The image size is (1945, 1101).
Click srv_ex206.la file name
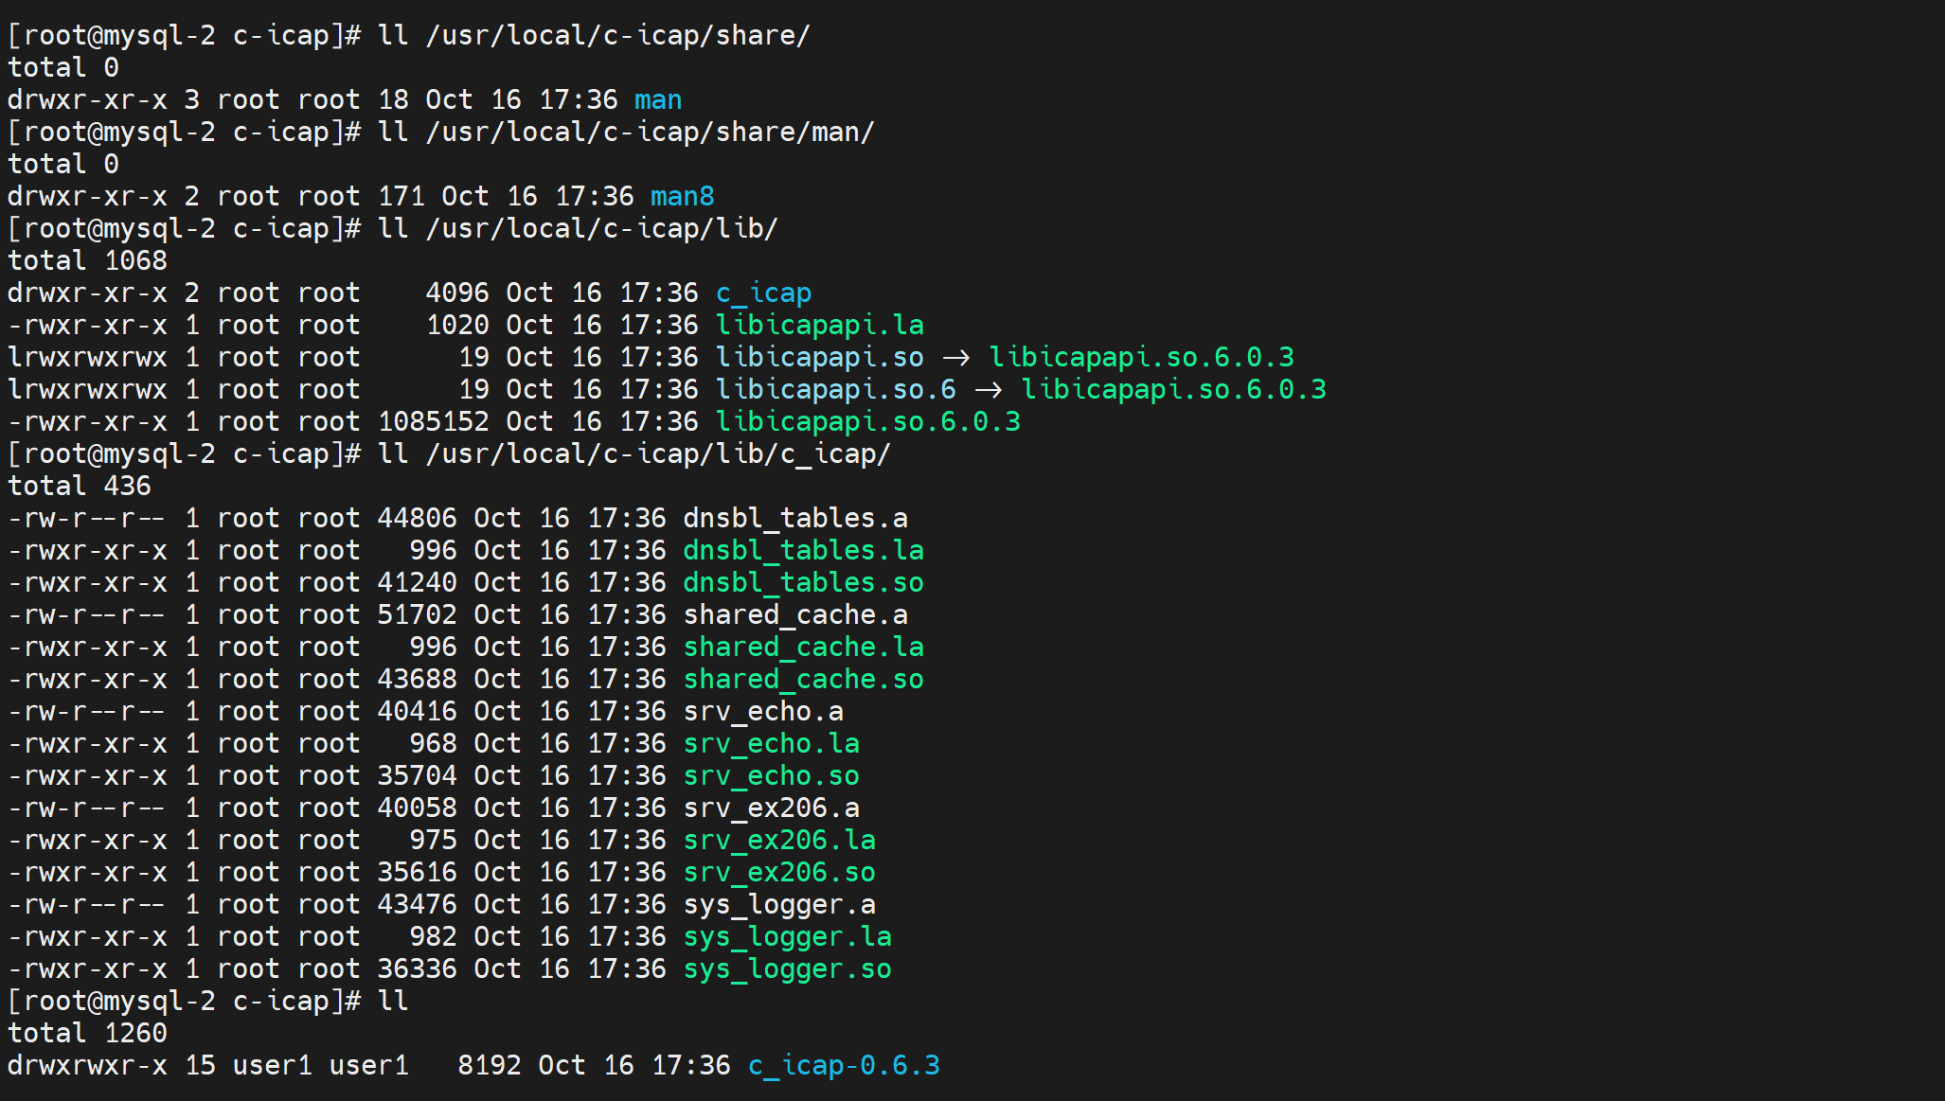(779, 840)
